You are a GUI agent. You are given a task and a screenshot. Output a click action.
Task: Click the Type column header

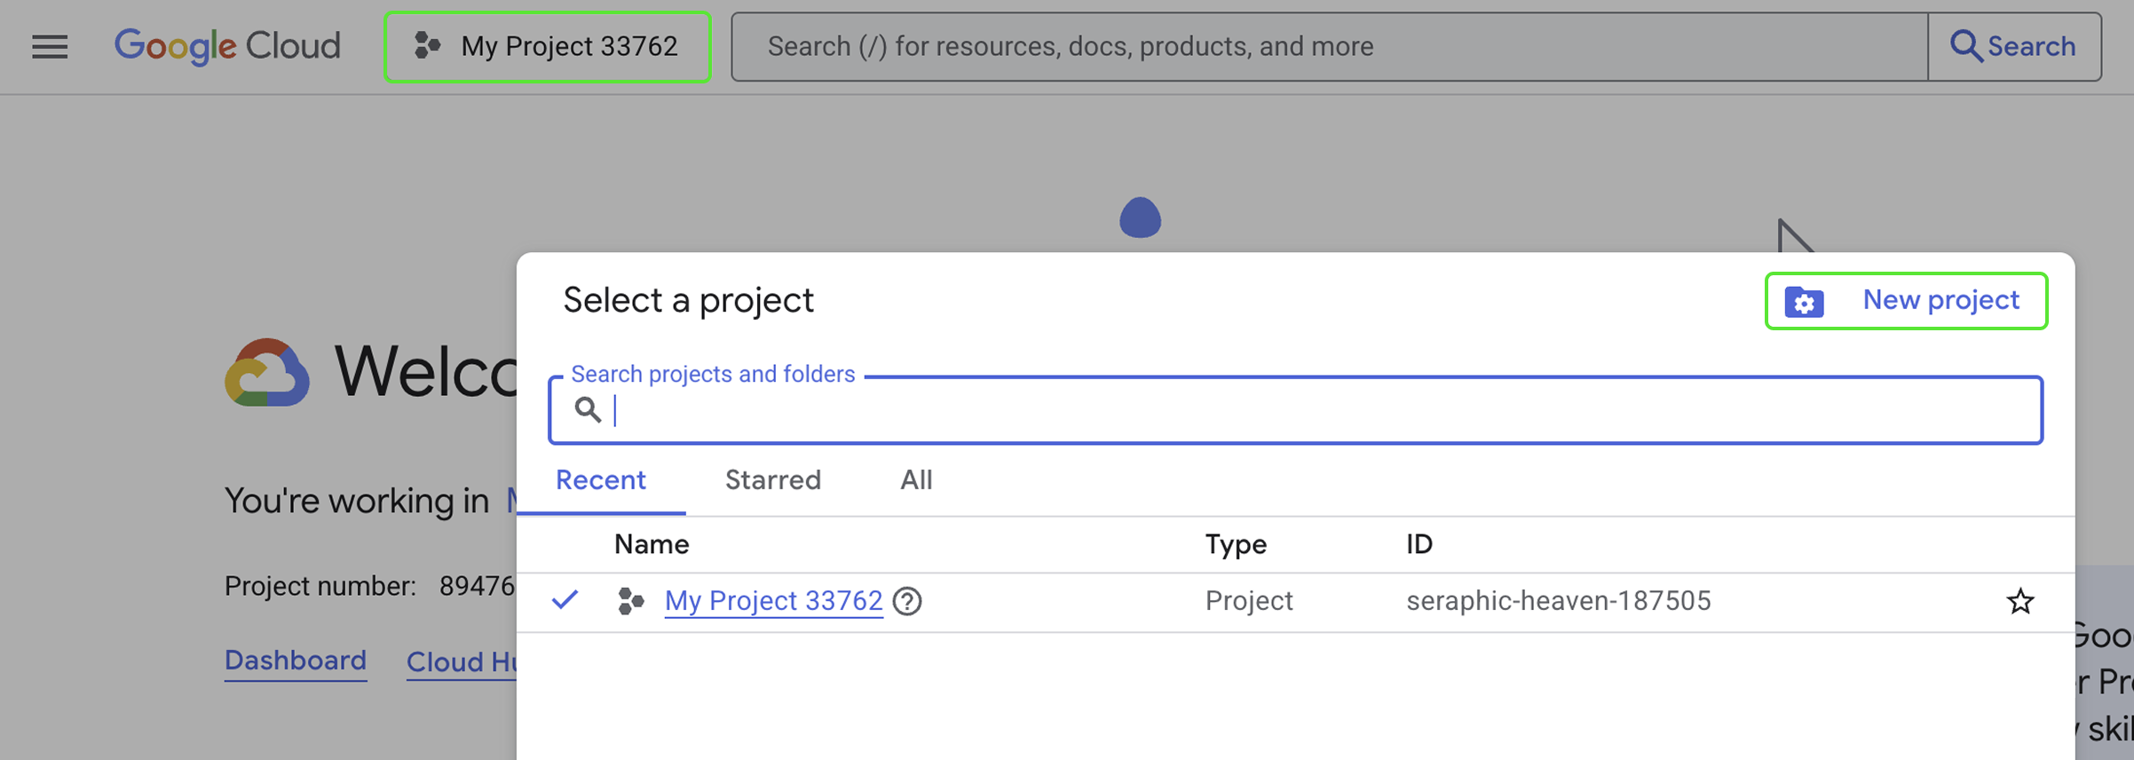click(x=1236, y=544)
